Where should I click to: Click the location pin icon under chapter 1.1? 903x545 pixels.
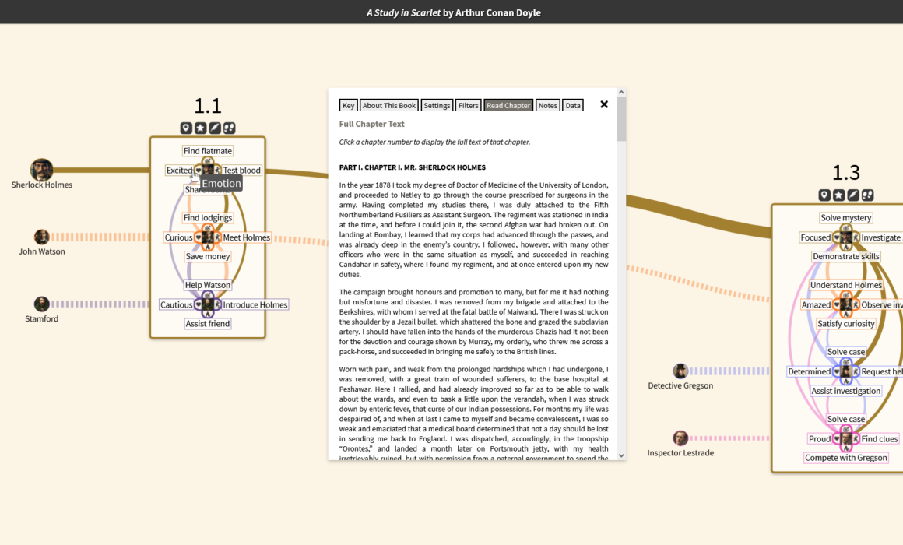point(186,128)
